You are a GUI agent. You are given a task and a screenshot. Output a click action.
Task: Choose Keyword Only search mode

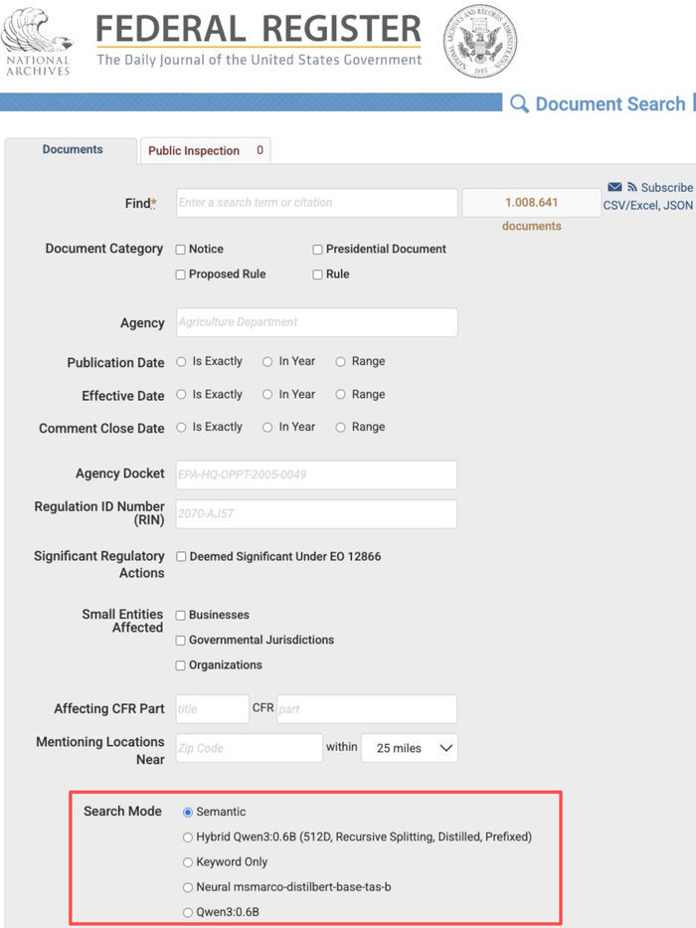pos(188,862)
